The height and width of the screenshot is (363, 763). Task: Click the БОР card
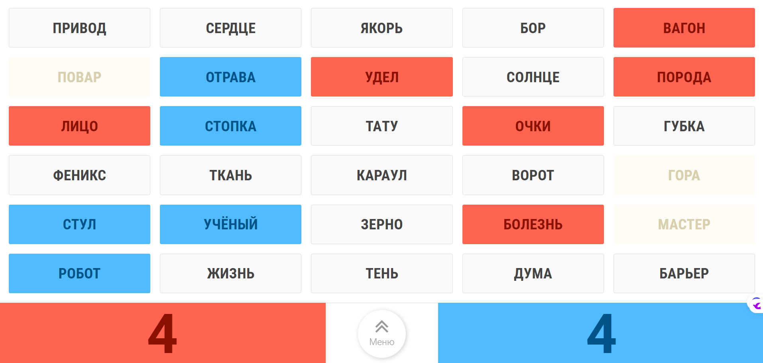tap(533, 28)
